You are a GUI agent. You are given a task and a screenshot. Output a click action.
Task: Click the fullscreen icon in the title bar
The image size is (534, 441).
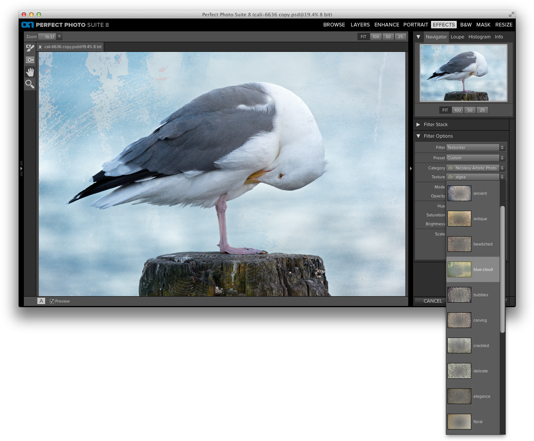(511, 15)
